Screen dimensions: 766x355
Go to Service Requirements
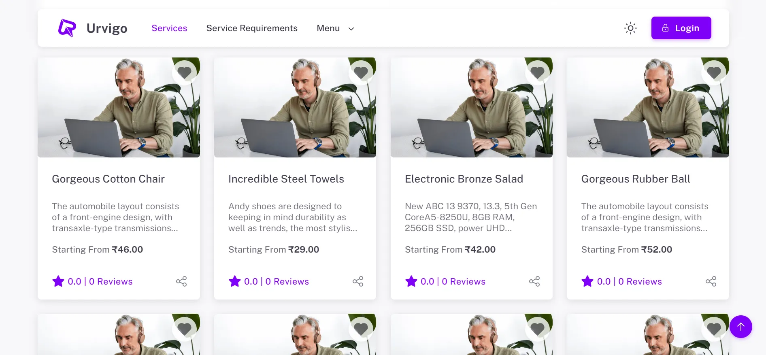click(x=252, y=28)
